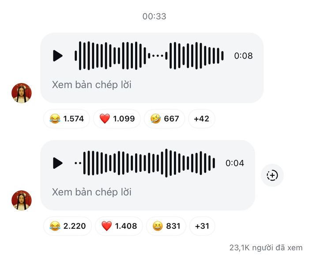Screen dimensions: 309x272
Task: Play the 0:08 voice message
Action: [x=58, y=56]
